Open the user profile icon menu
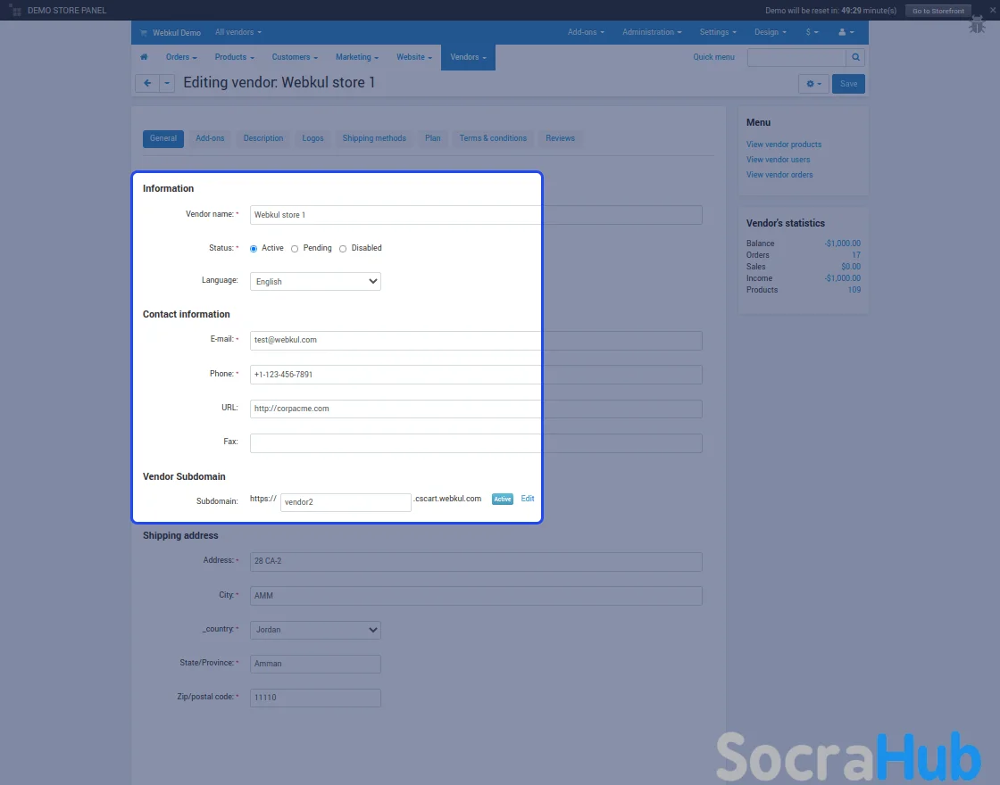 point(846,32)
